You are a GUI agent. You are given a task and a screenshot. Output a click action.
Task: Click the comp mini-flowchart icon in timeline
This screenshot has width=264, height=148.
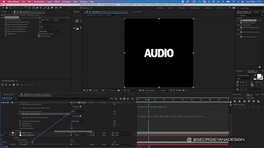pyautogui.click(x=111, y=99)
